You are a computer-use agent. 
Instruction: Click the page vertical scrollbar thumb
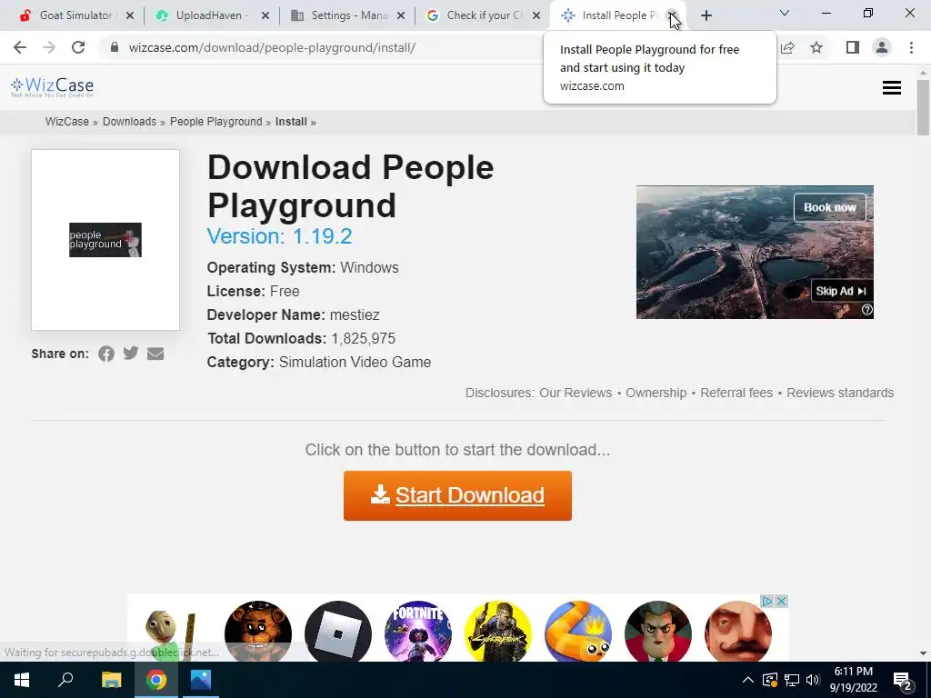coord(923,107)
